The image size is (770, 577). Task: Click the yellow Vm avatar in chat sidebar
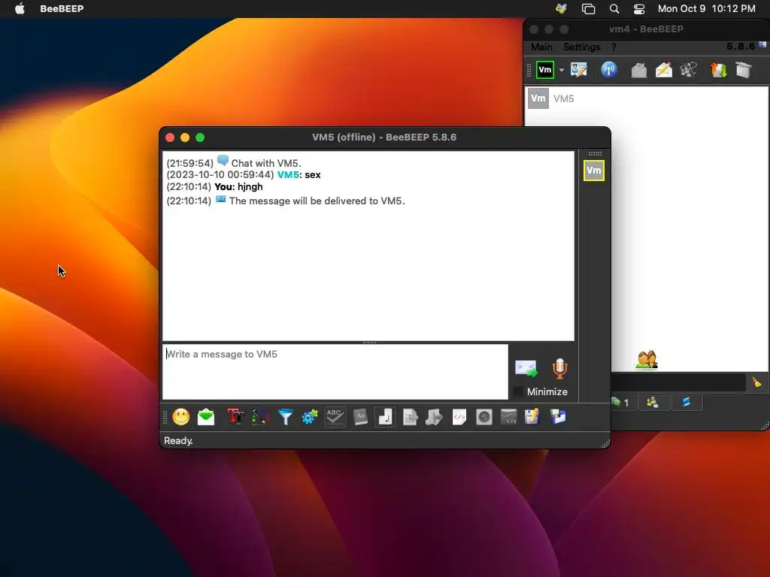coord(594,171)
